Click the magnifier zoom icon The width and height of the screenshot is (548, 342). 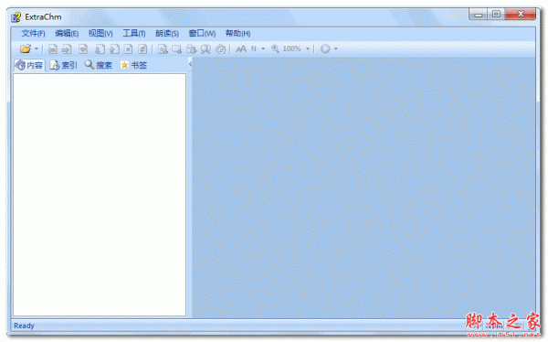(x=275, y=48)
